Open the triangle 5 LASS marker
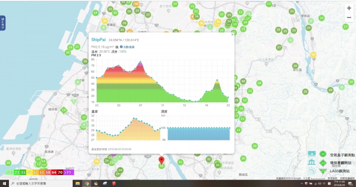 click(74, 101)
